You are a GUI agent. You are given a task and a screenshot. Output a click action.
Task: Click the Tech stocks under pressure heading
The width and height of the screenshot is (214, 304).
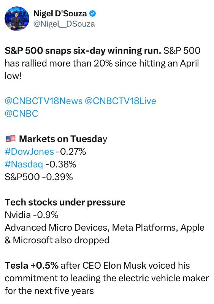pyautogui.click(x=65, y=202)
